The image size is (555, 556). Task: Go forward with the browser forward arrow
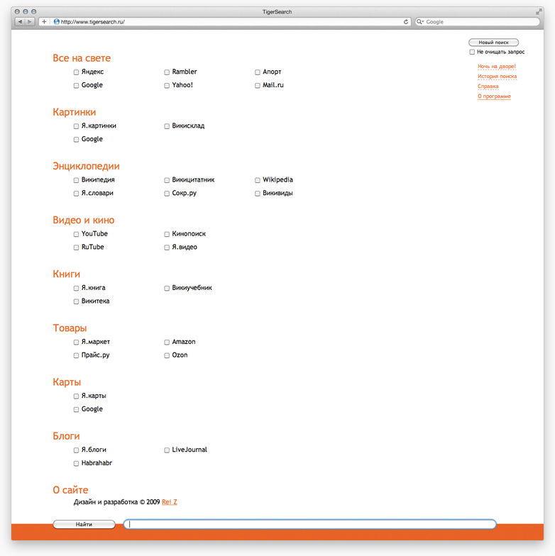(x=30, y=21)
